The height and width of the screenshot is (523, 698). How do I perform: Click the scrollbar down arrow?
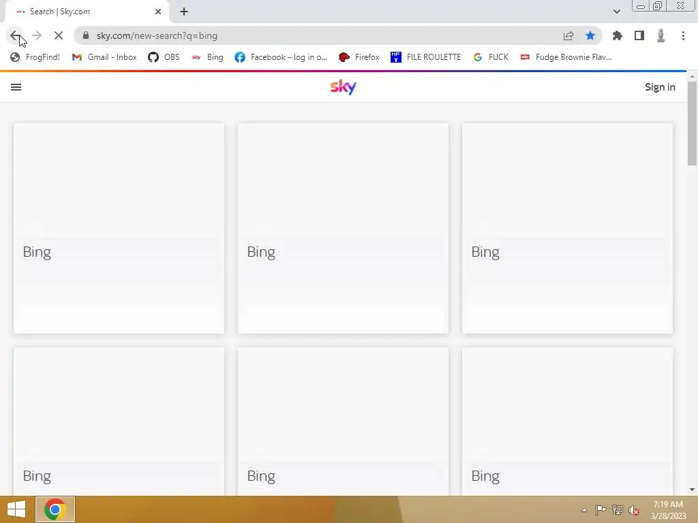(692, 490)
